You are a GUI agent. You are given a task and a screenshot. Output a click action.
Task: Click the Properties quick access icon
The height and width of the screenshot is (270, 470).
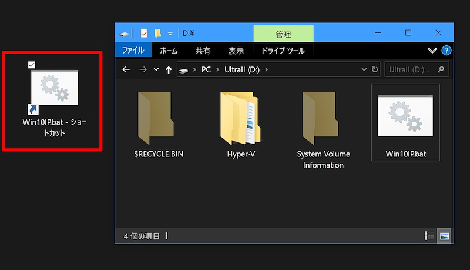click(x=144, y=34)
